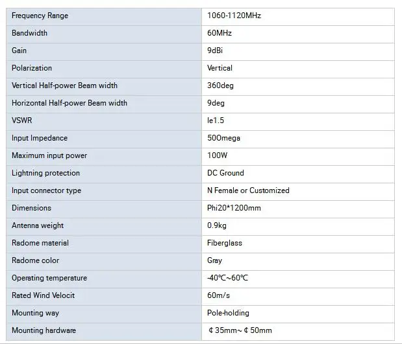Click the Input Impedance label
This screenshot has width=402, height=344.
pyautogui.click(x=40, y=138)
